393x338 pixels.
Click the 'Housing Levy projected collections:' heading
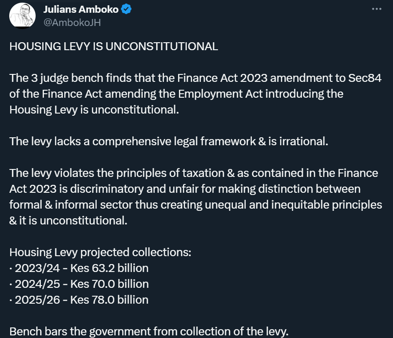coord(100,252)
